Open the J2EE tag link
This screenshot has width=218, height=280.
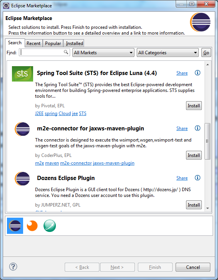tap(39, 113)
